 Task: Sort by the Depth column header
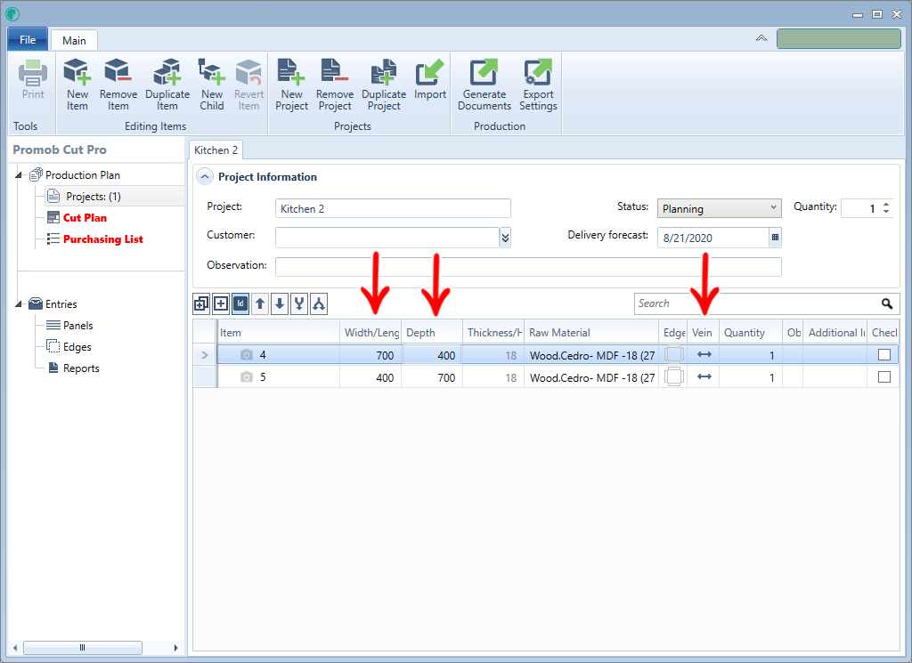432,332
